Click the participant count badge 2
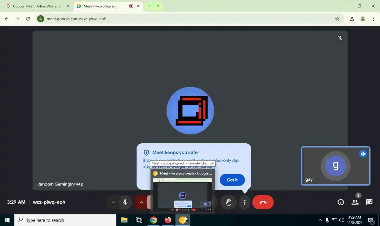 pos(358,195)
